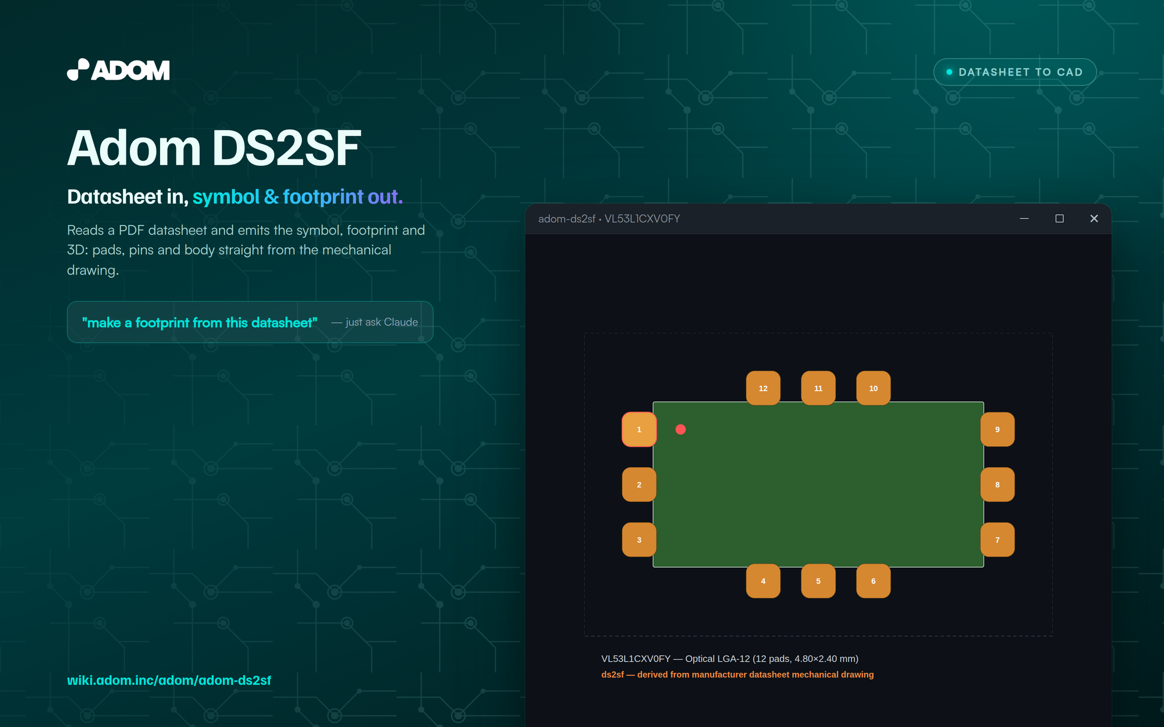Select pad 7 on the footprint

point(998,540)
